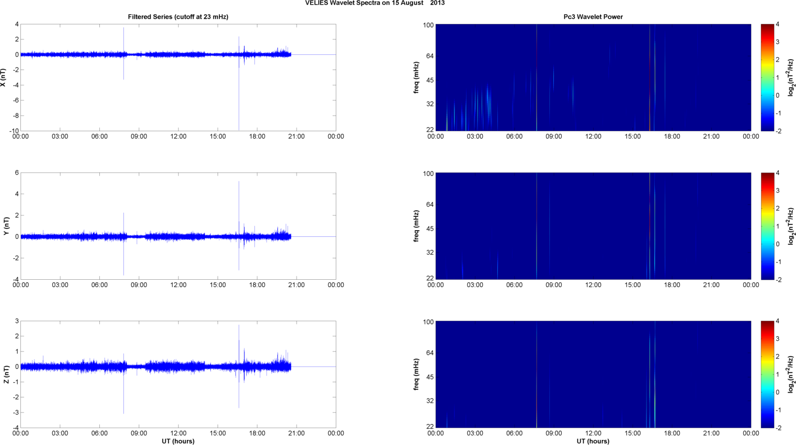Image resolution: width=796 pixels, height=445 pixels.
Task: Click the top wavelet plot's colorbar
Action: [767, 77]
